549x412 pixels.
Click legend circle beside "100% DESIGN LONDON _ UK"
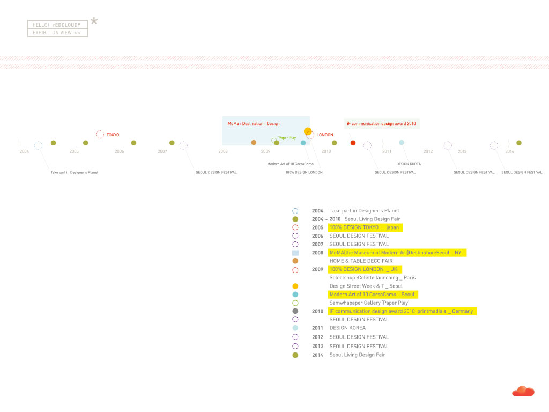point(295,270)
